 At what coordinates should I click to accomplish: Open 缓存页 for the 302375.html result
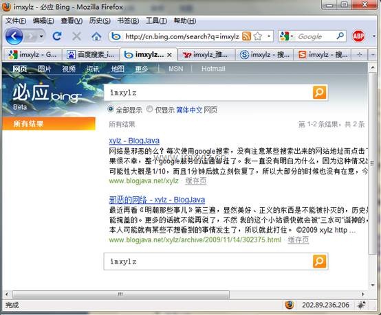pyautogui.click(x=298, y=240)
